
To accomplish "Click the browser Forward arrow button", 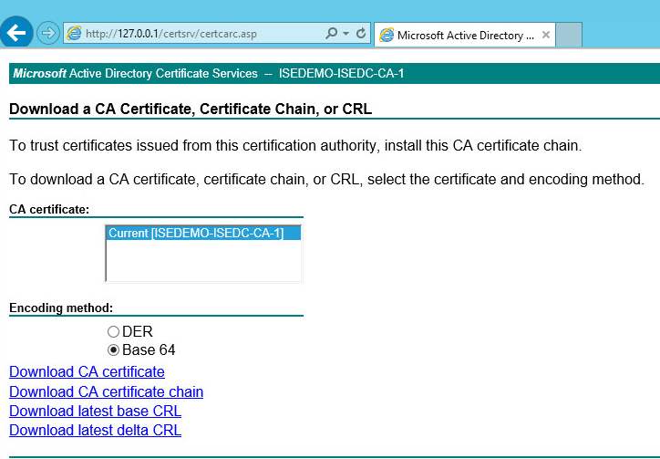I will [48, 33].
